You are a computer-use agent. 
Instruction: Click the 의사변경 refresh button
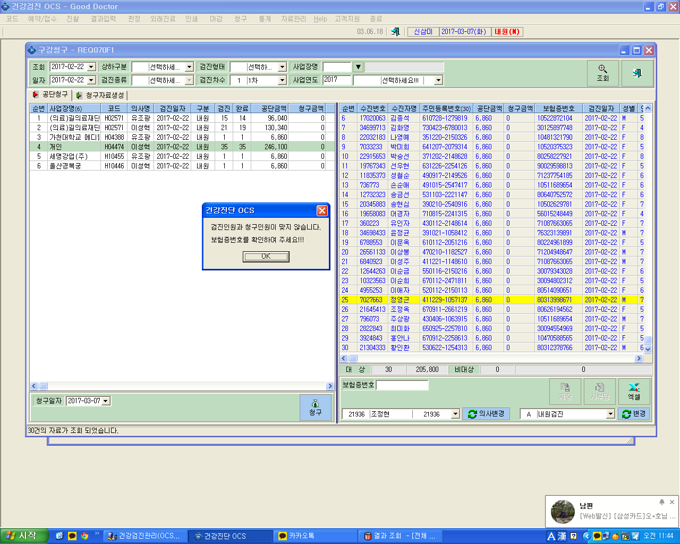coord(486,414)
